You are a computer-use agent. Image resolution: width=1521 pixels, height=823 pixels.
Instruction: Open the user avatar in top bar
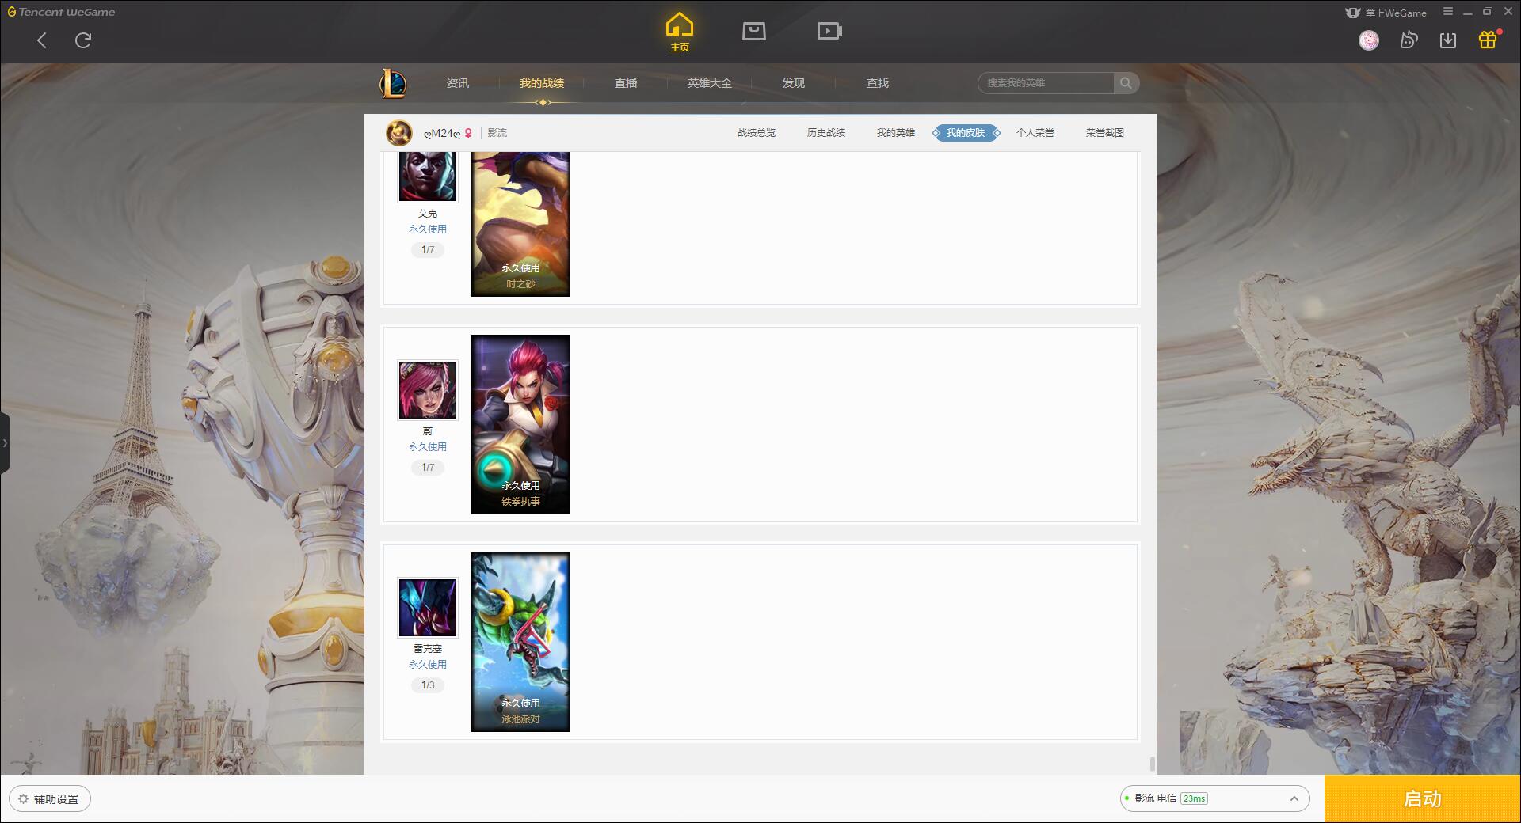(x=1369, y=40)
